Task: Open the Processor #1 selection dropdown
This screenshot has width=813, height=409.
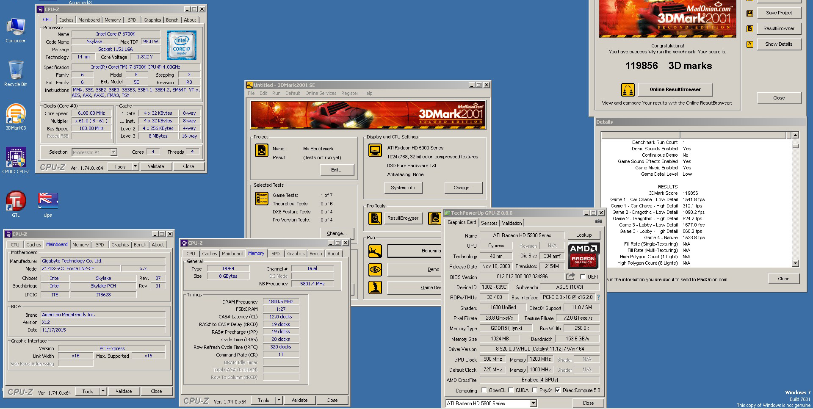Action: [113, 152]
